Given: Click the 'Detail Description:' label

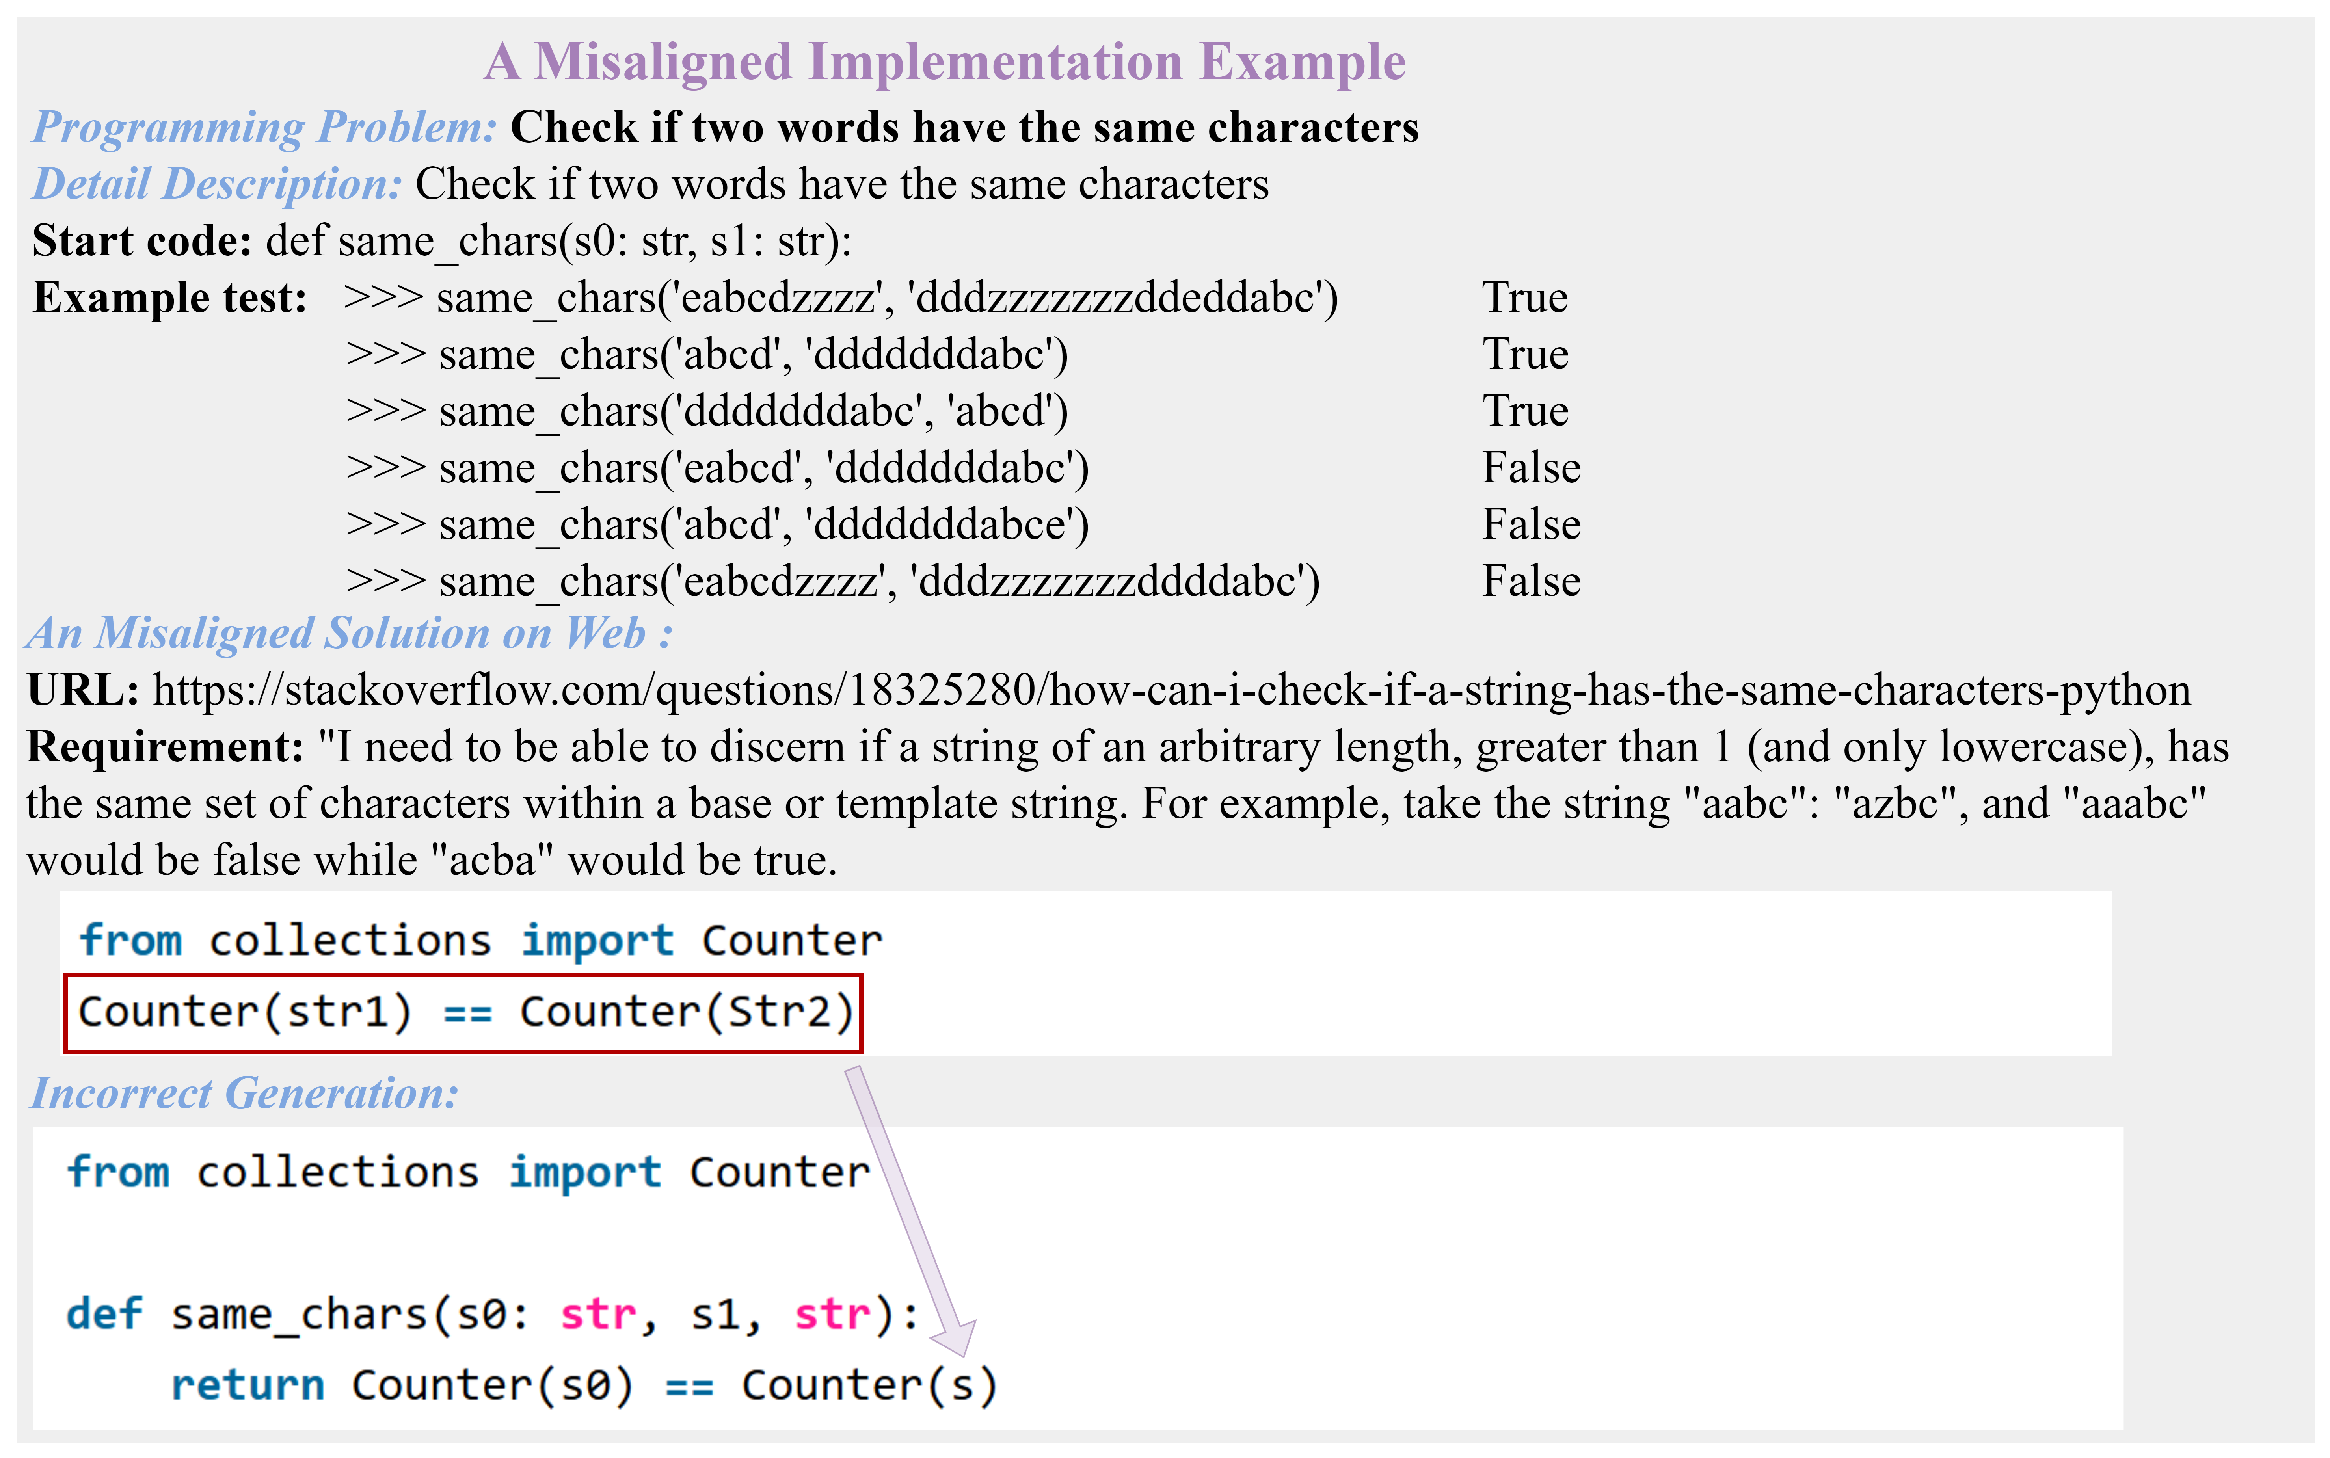Looking at the screenshot, I should pos(217,184).
